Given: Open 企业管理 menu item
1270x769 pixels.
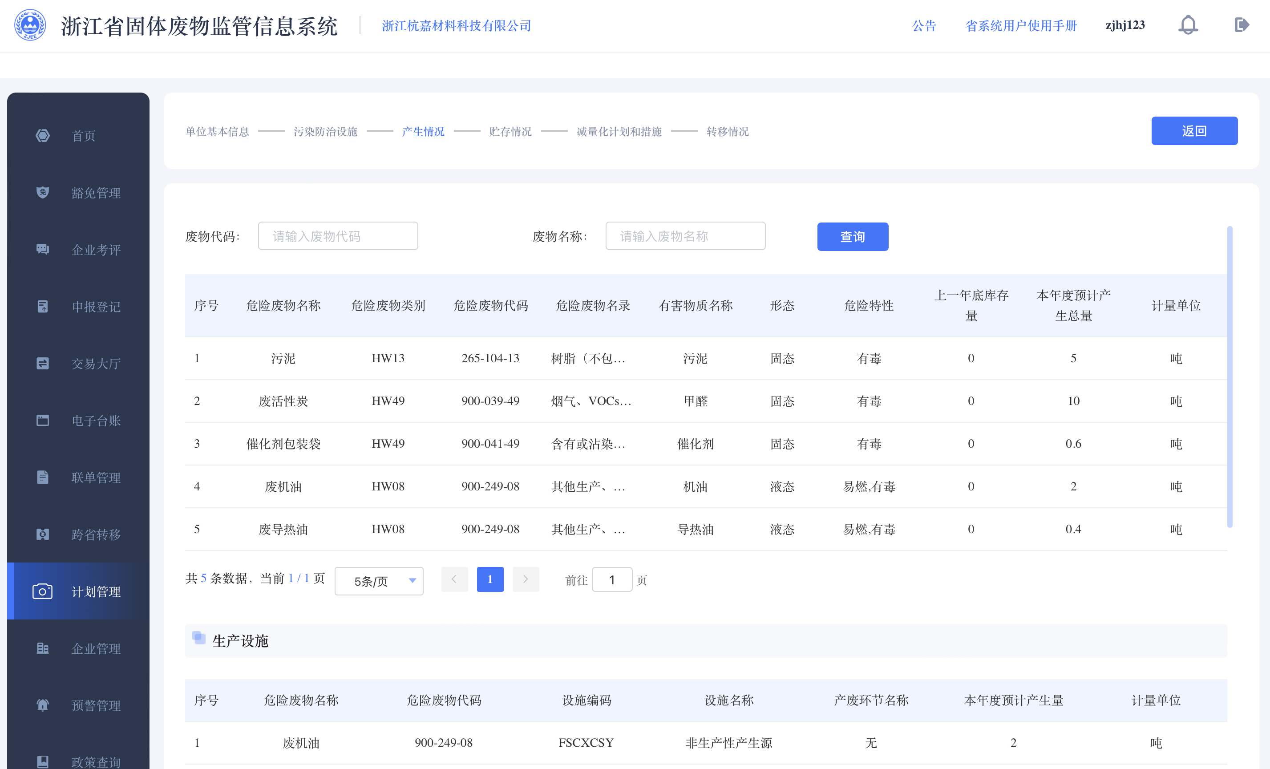Looking at the screenshot, I should [96, 649].
